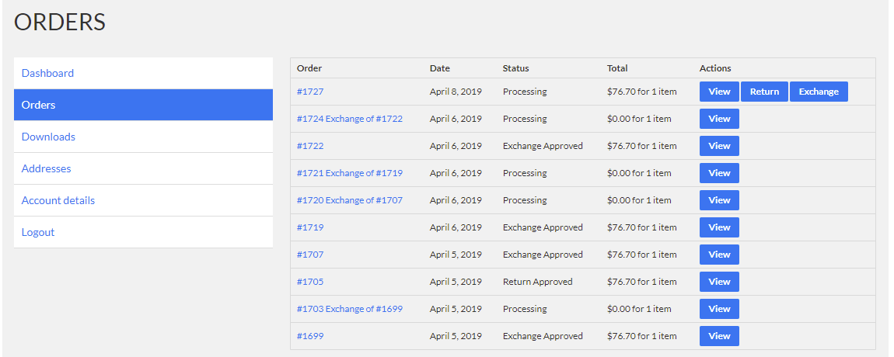
Task: Select Downloads in the account sidebar
Action: point(48,137)
